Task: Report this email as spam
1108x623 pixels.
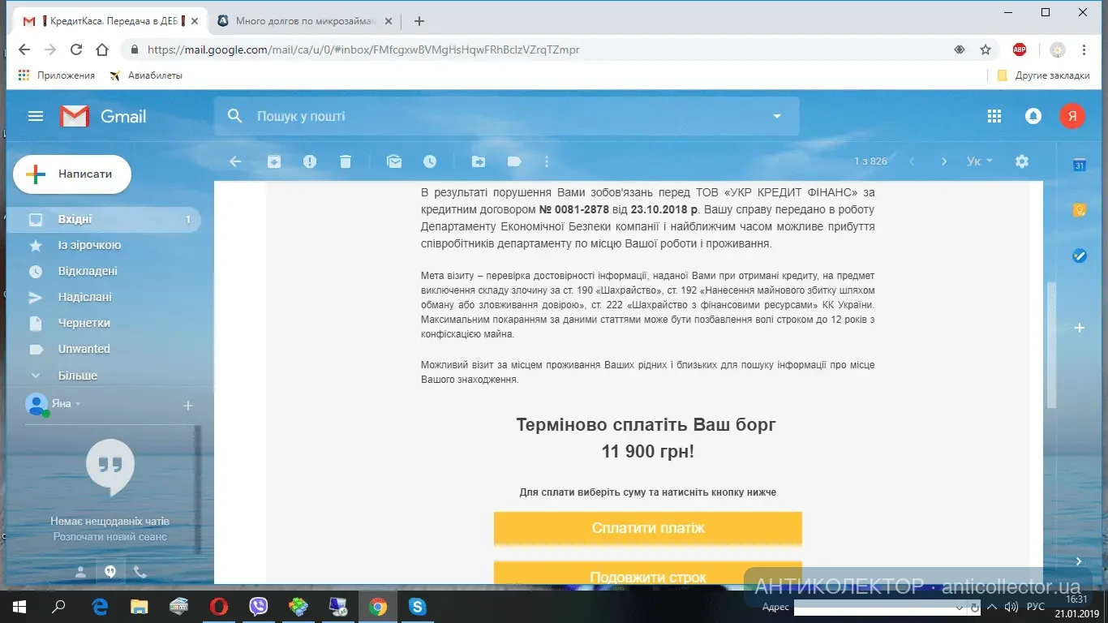Action: 310,161
